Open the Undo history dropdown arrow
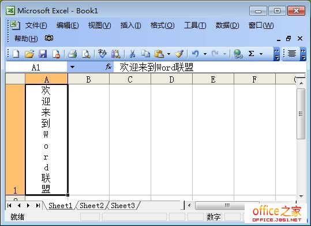This screenshot has width=311, height=226. (205, 54)
